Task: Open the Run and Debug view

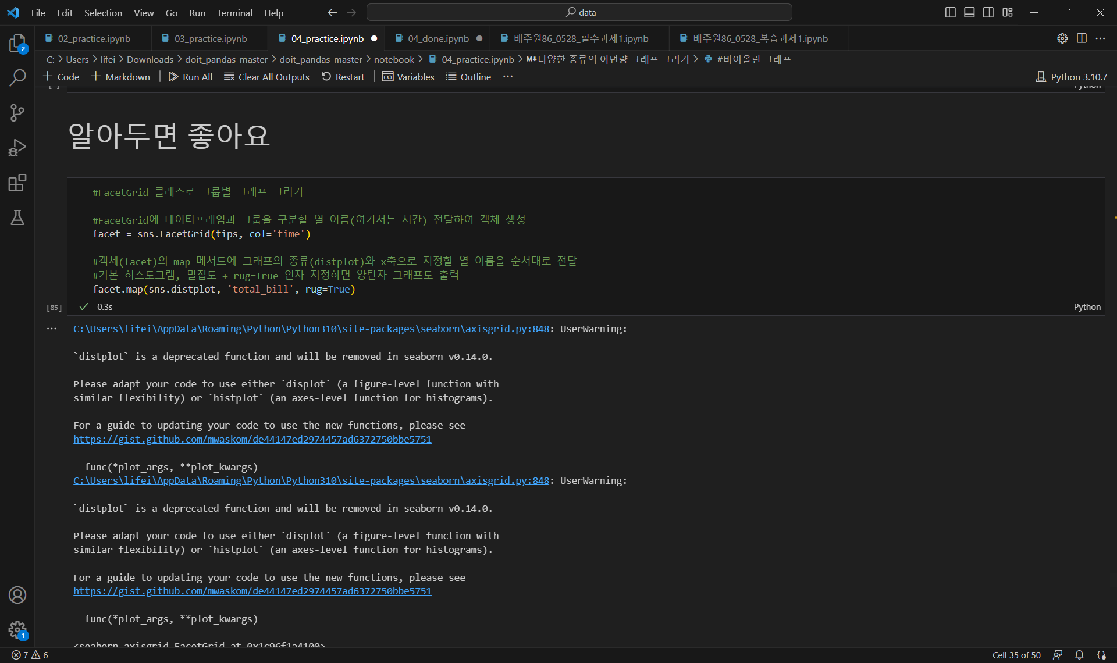Action: [x=17, y=148]
